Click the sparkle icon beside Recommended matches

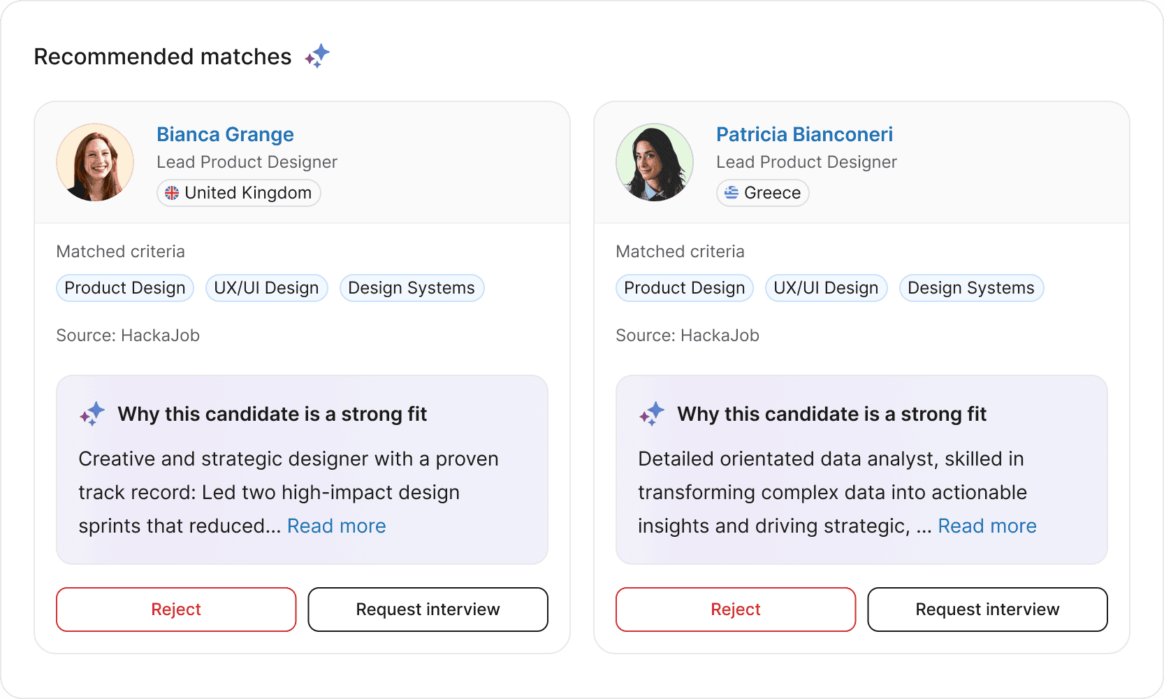point(317,56)
